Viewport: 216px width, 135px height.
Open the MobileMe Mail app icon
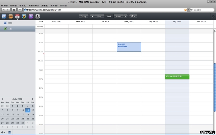(x=4, y=16)
